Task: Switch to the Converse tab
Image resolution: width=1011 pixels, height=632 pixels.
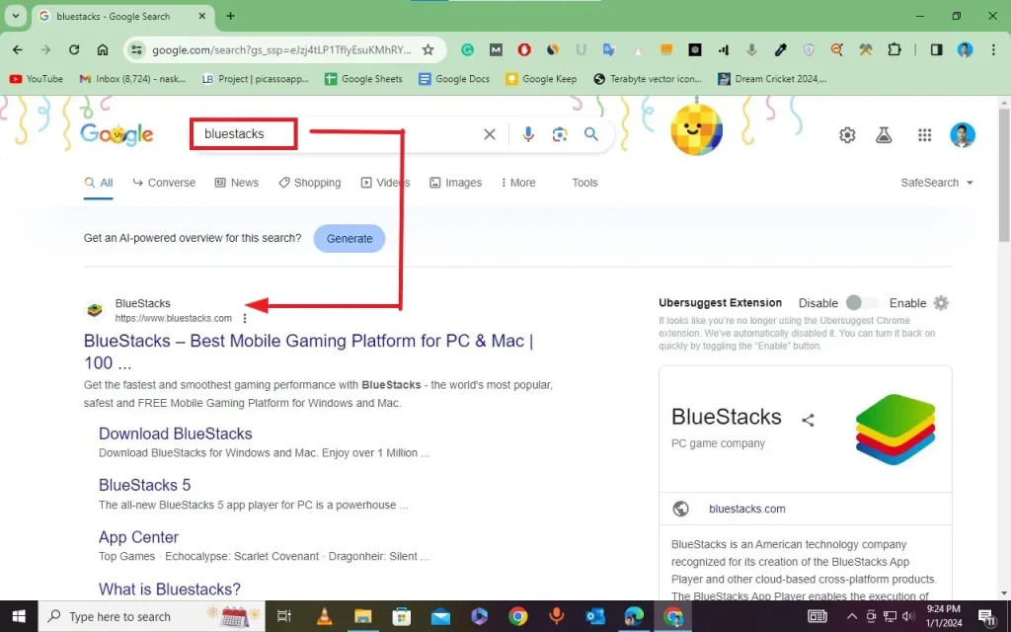Action: click(164, 183)
